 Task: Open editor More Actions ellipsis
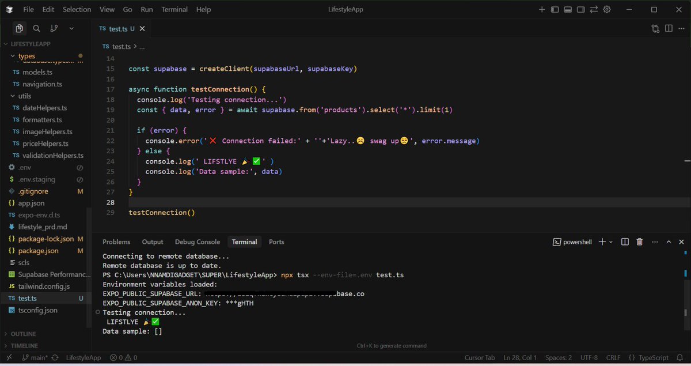pos(681,28)
